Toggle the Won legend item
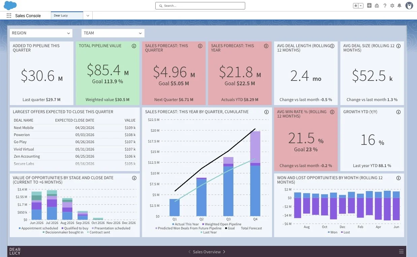Viewport: 417px width, 257px height. [332, 232]
